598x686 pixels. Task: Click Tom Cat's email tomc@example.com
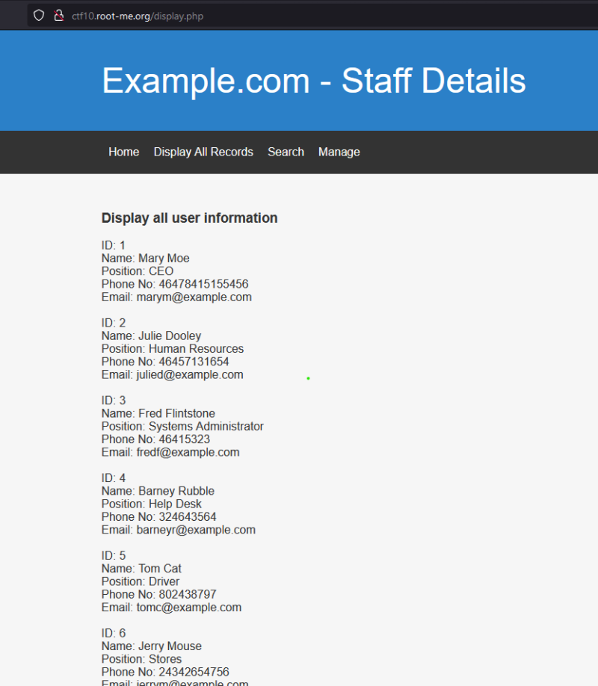coord(188,608)
